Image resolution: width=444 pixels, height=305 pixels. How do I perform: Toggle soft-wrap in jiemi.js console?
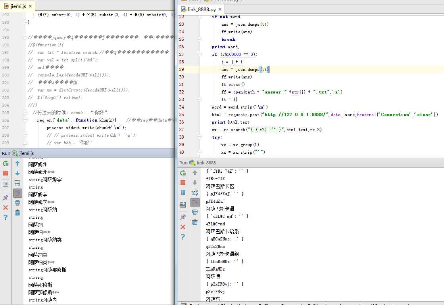17,183
